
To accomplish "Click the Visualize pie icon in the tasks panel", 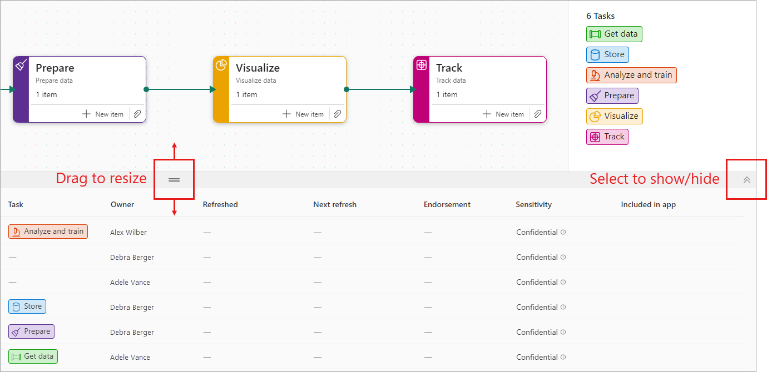I will [x=594, y=115].
